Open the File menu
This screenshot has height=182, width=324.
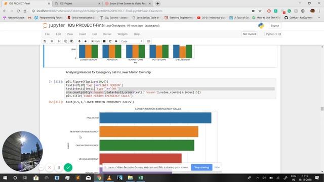47,34
